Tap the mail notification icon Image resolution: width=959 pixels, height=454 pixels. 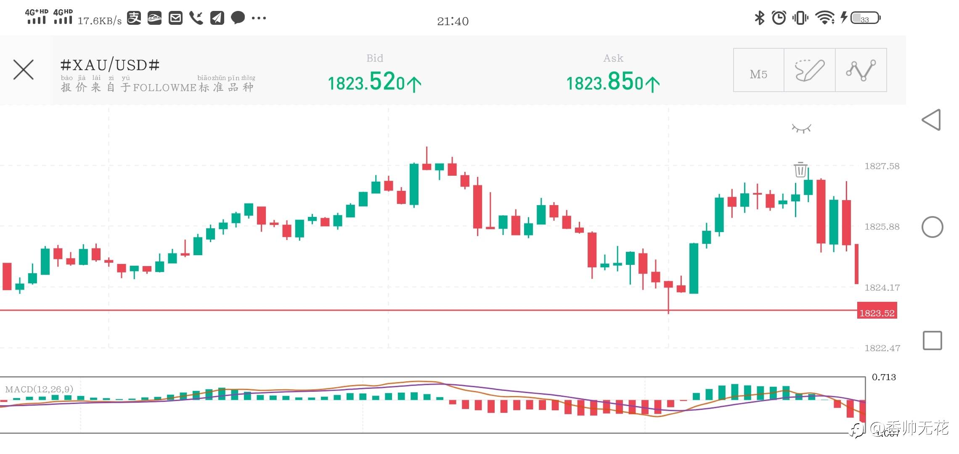175,18
